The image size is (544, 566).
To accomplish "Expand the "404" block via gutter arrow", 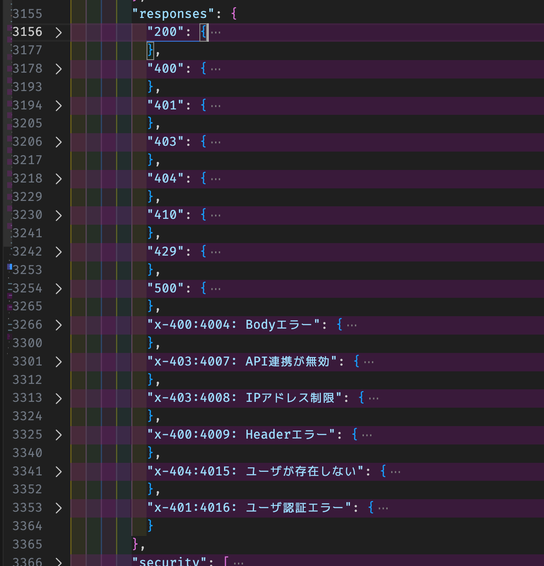I will click(58, 179).
